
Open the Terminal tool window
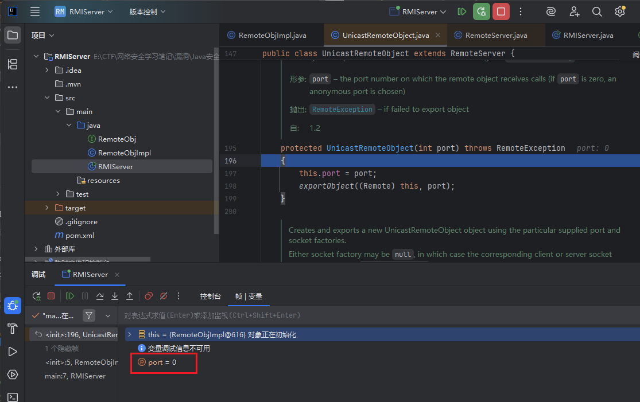(12, 397)
